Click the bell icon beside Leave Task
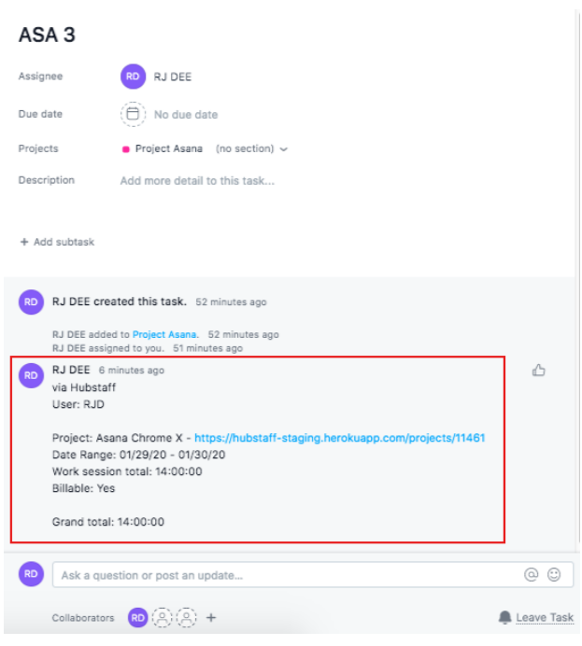582x646 pixels. (504, 618)
